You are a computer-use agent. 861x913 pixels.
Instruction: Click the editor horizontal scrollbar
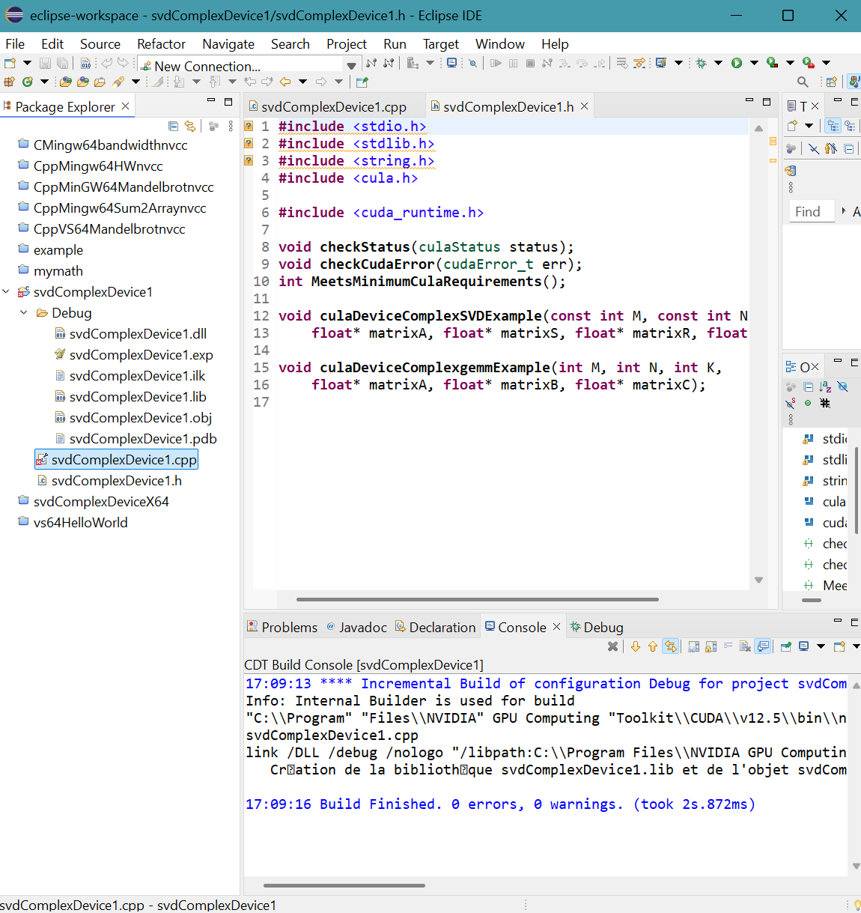(477, 599)
